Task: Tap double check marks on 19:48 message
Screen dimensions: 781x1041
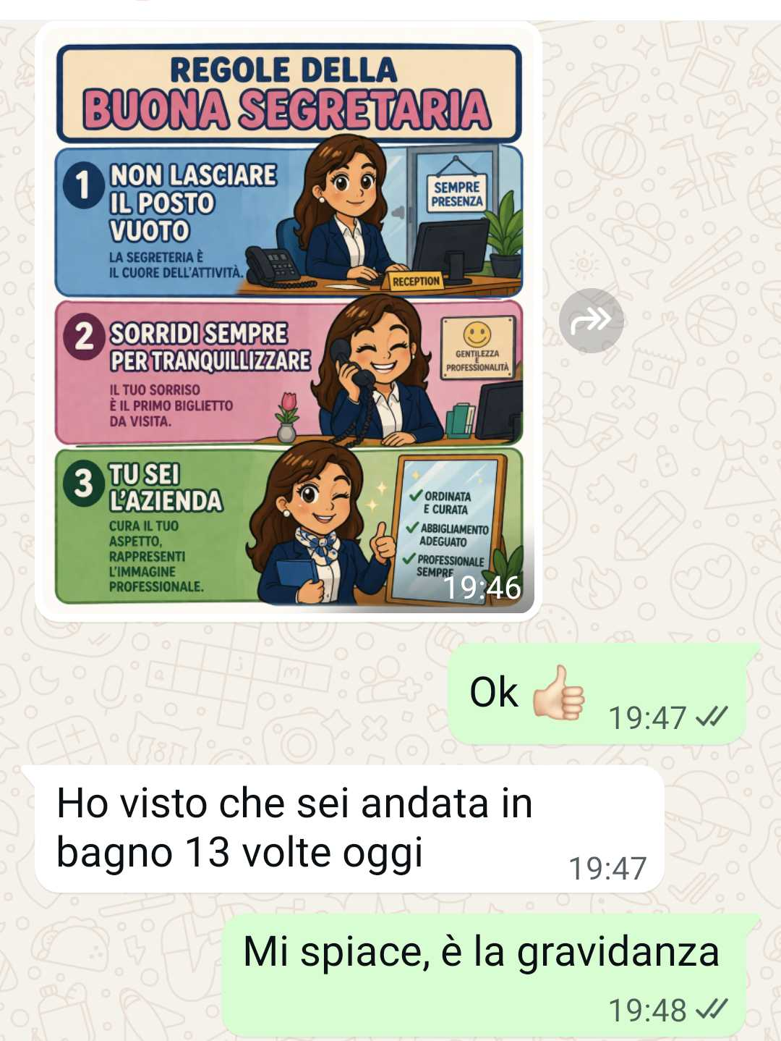Action: pyautogui.click(x=711, y=1009)
